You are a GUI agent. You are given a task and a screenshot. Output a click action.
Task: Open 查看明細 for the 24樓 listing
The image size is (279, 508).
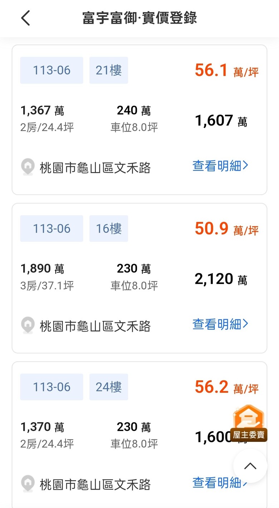pos(220,483)
